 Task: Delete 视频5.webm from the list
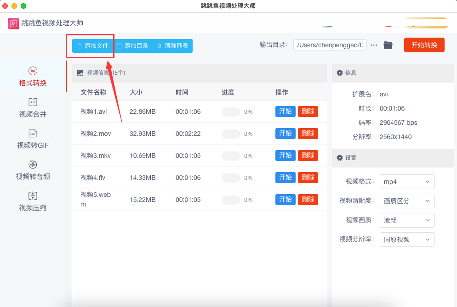(x=308, y=200)
